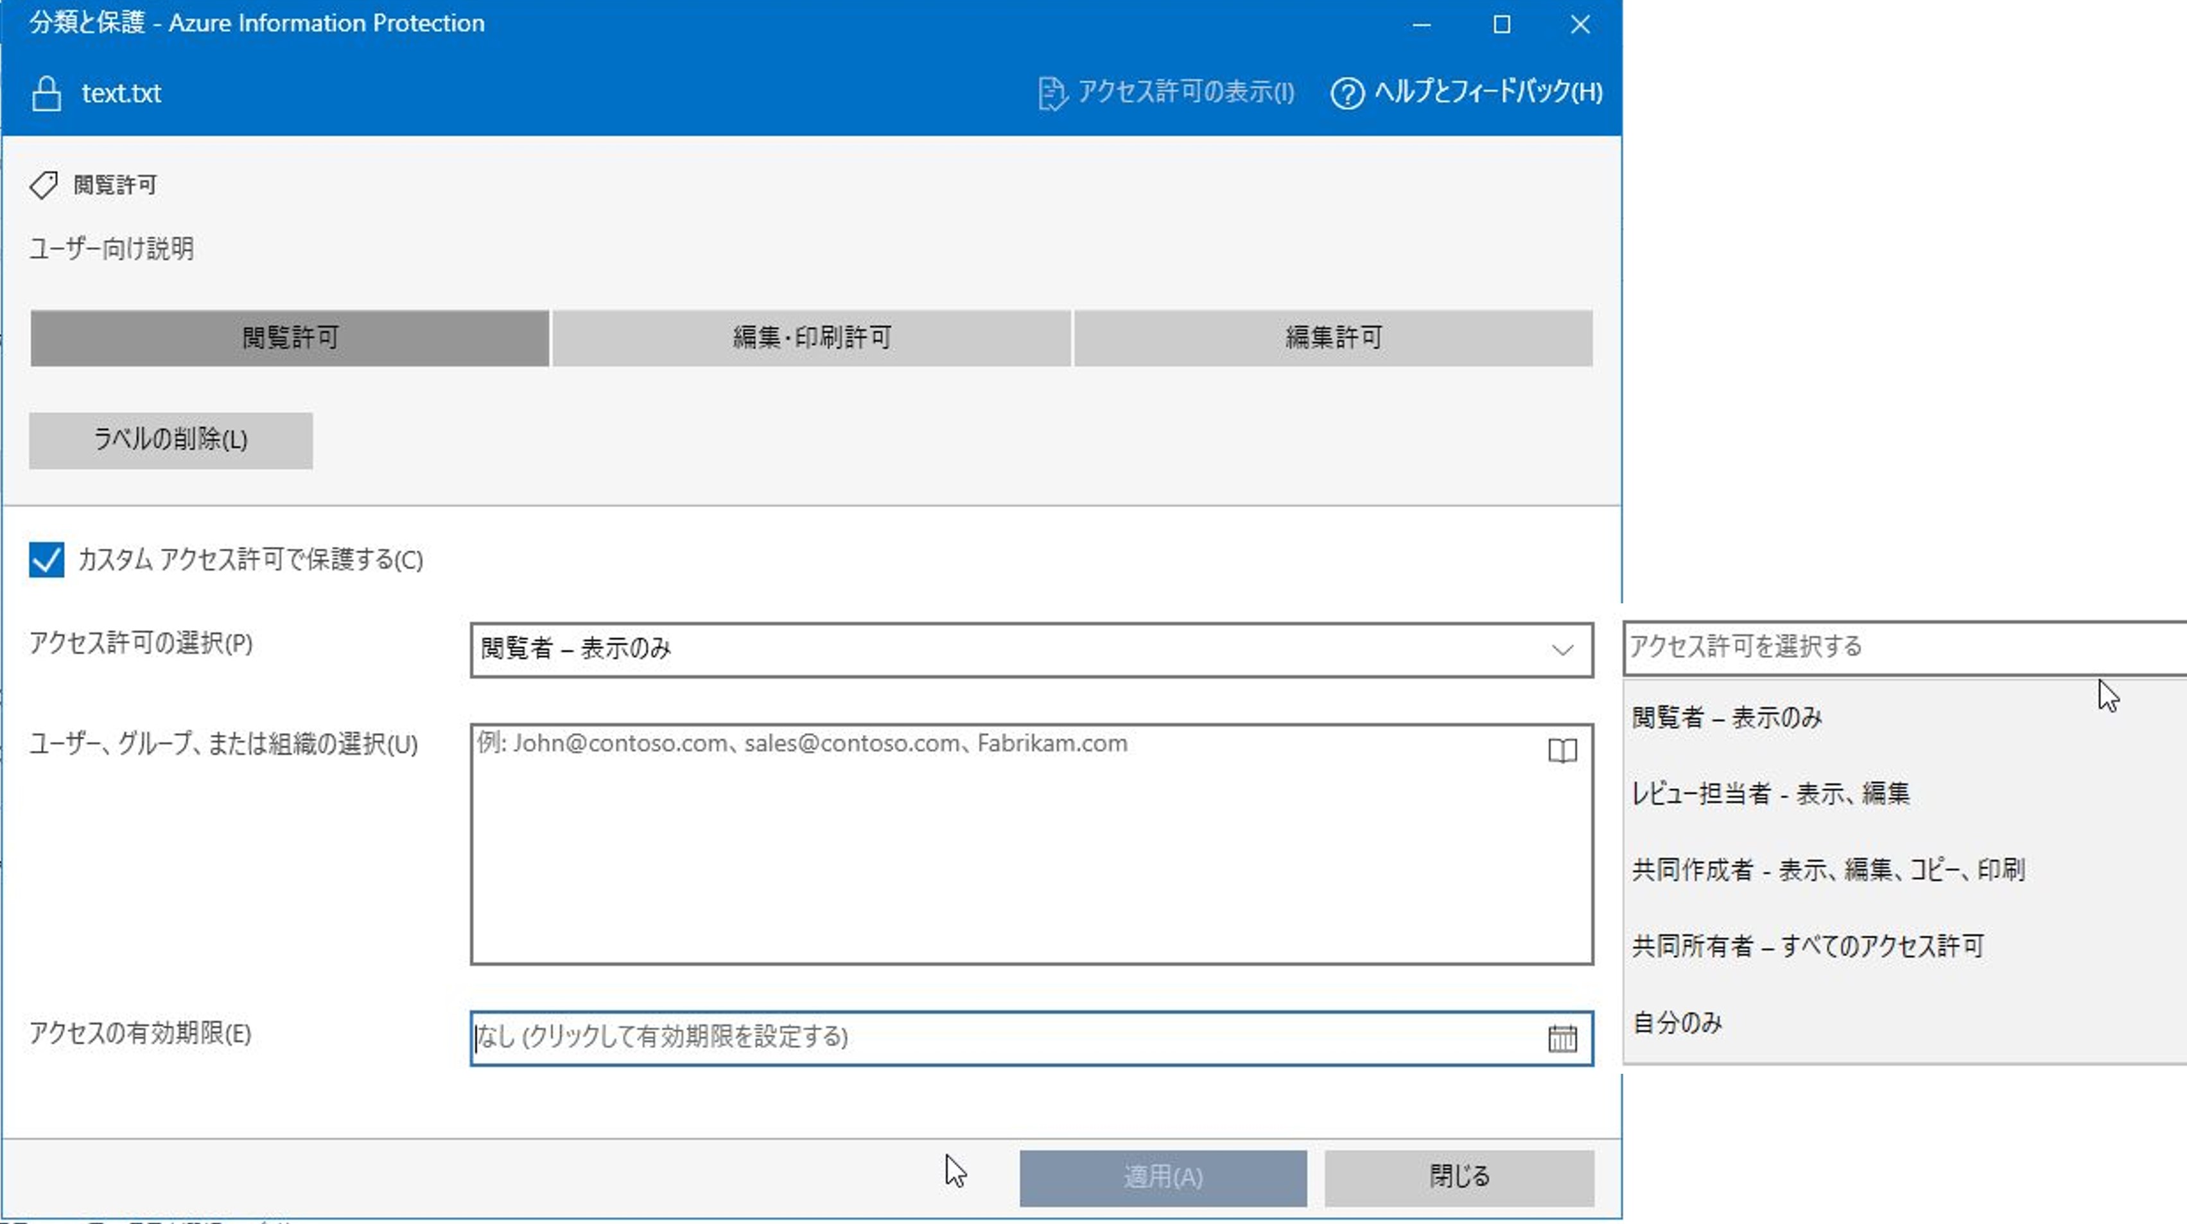
Task: Maximize the Azure Information Protection window
Action: point(1502,24)
